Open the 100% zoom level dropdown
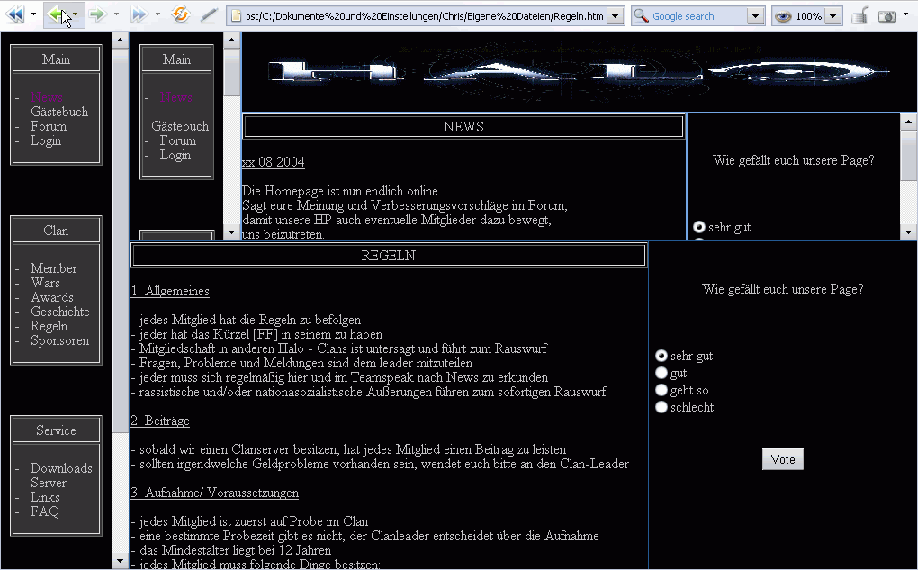The width and height of the screenshot is (918, 570). 832,16
